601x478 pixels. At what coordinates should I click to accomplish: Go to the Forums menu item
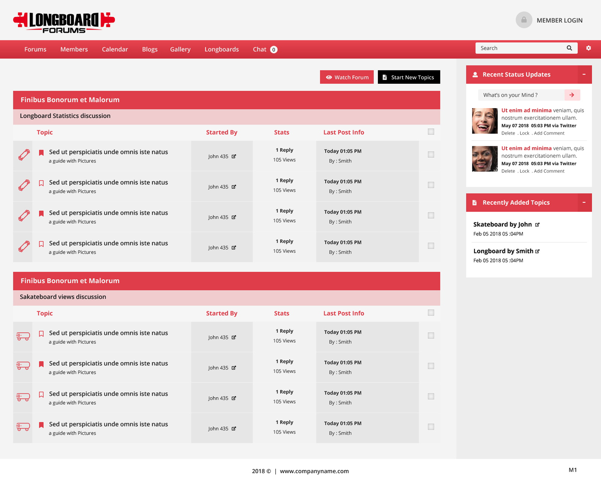click(35, 49)
